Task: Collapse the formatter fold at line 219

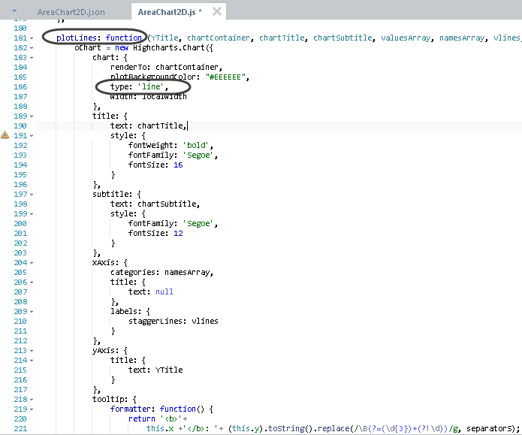Action: coord(32,409)
